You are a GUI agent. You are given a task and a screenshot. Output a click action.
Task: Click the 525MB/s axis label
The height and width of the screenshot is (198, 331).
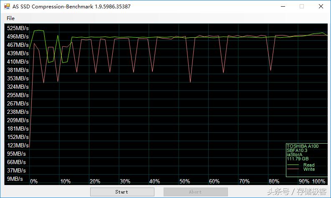click(18, 28)
